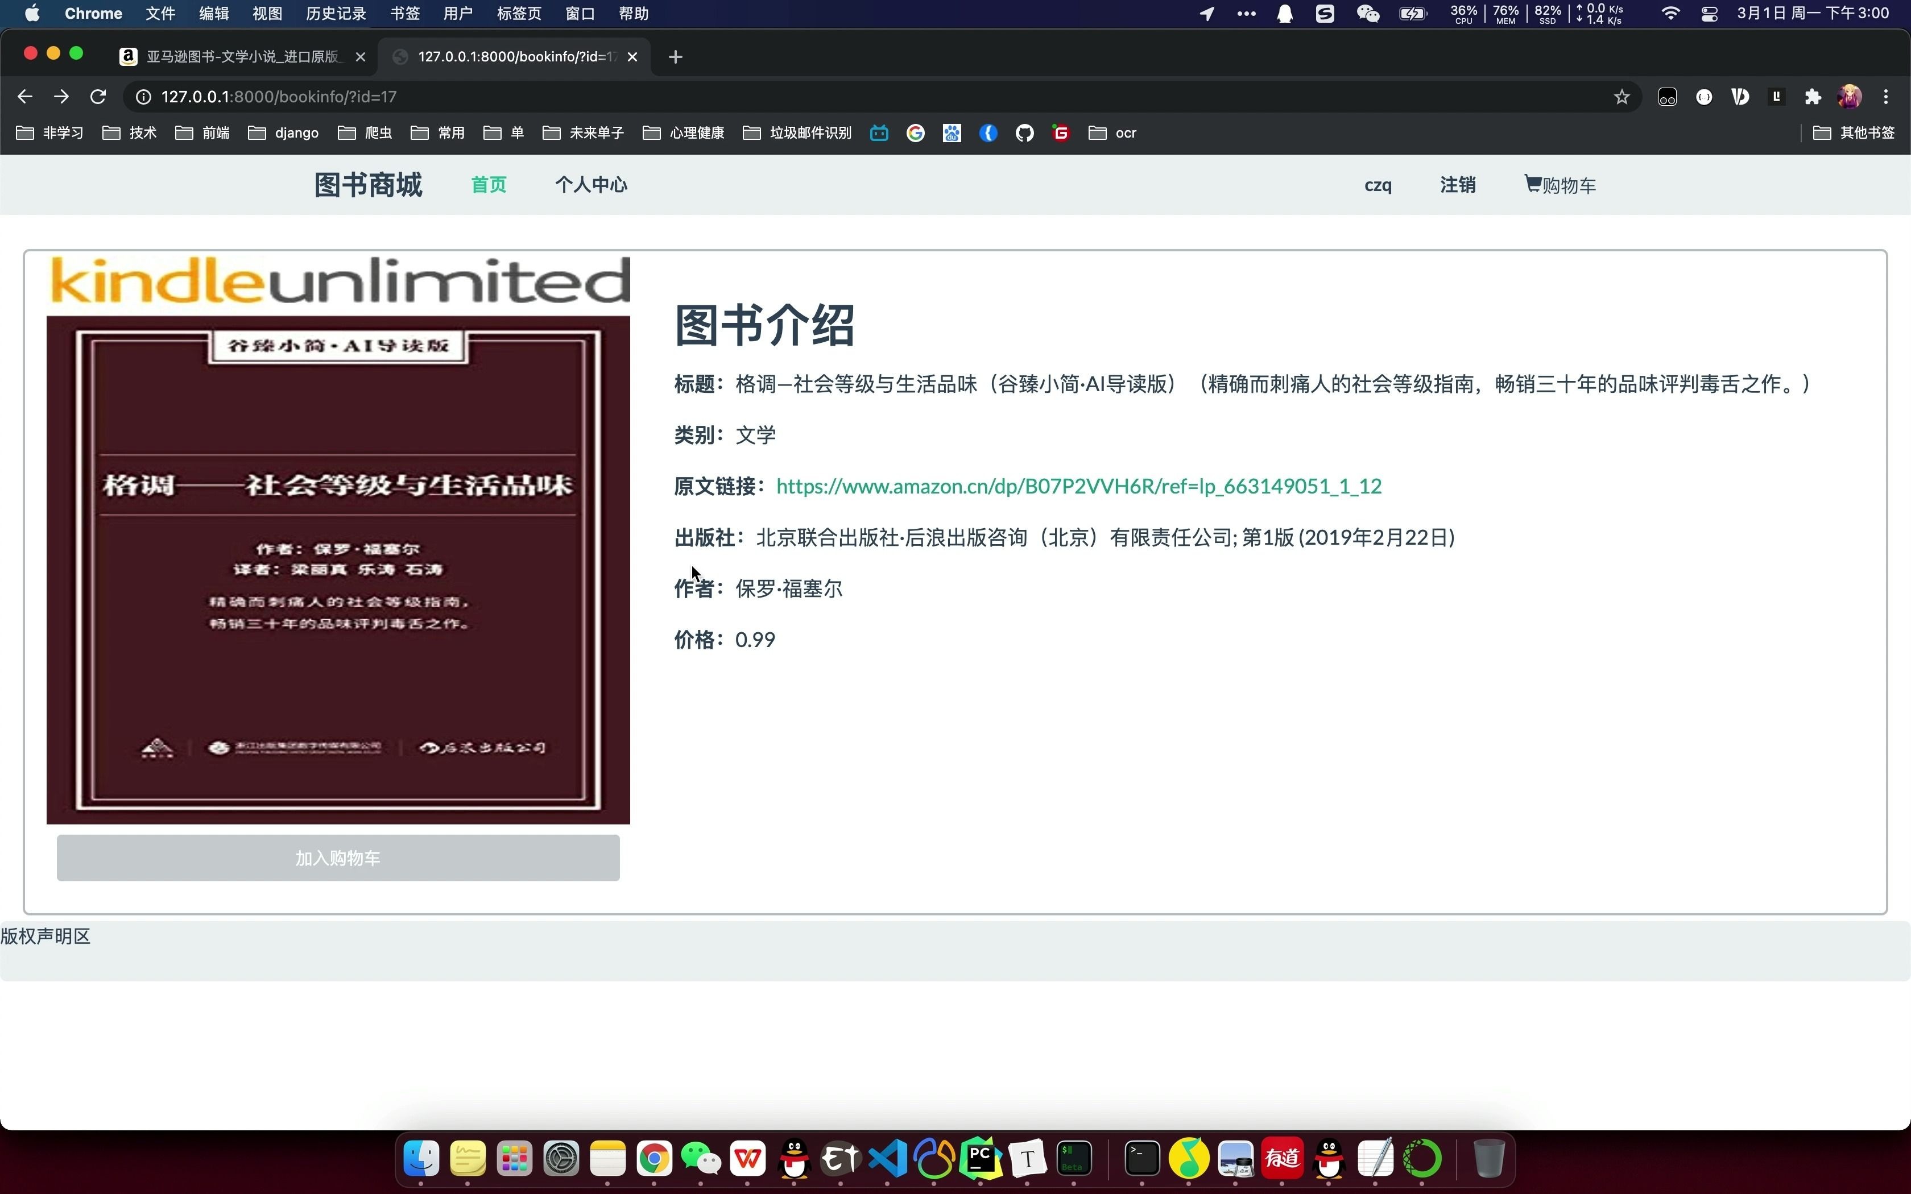
Task: Open the Wi-Fi status menu
Action: (1669, 14)
